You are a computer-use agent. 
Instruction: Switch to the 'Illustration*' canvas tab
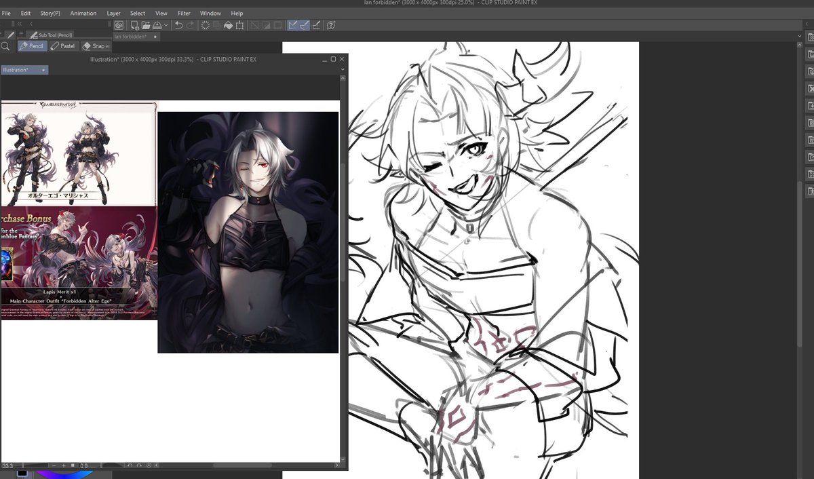24,70
